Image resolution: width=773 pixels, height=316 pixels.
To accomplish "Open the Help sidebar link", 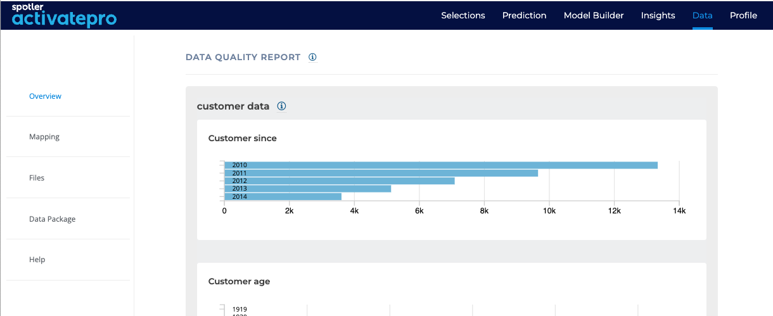I will 37,260.
